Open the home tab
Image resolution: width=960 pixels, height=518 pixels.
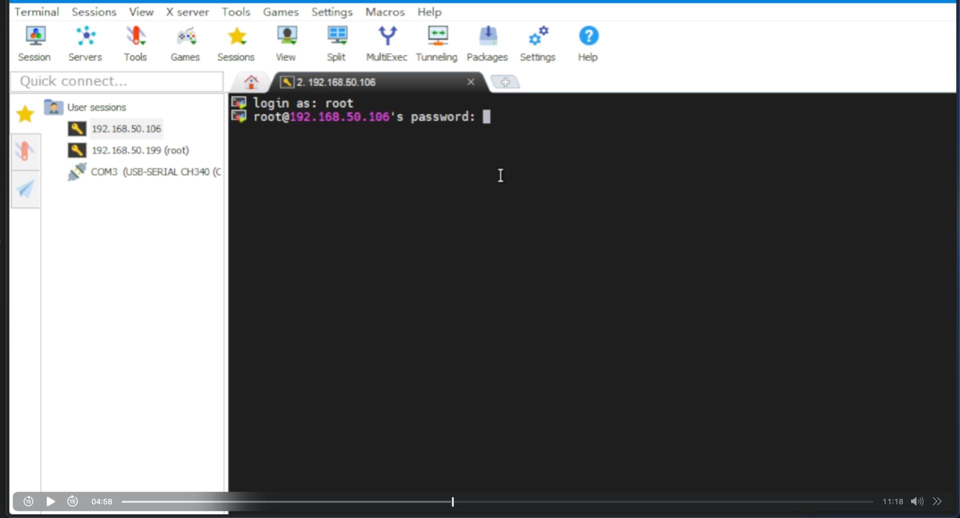click(251, 82)
